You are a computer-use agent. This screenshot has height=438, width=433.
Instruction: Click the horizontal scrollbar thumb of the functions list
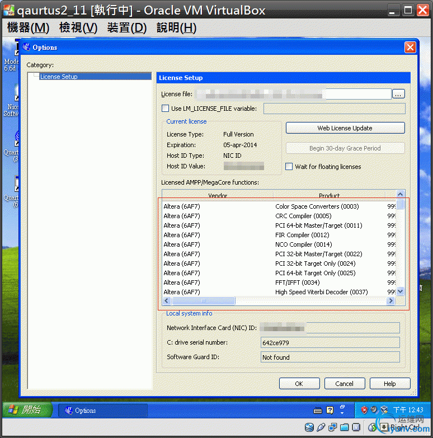203,300
